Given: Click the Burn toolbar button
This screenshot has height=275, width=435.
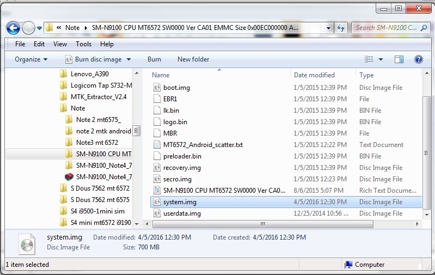Looking at the screenshot, I should click(154, 59).
